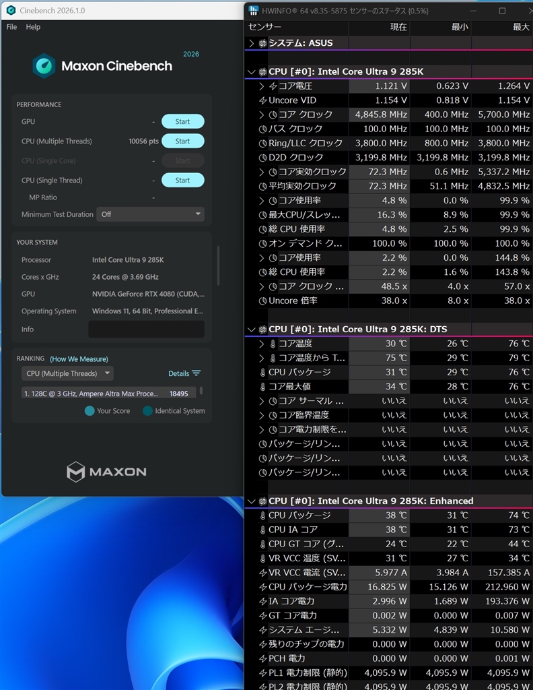Open the Help menu in Cinebench

pyautogui.click(x=33, y=27)
